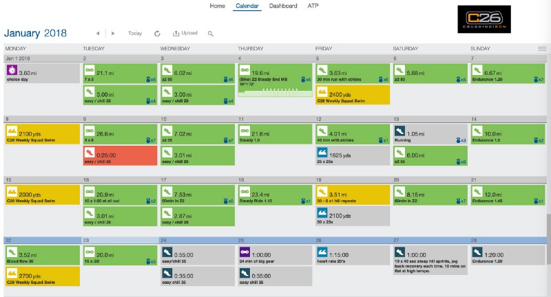Click stopwatch icon on choice day workout
The image size is (551, 297).
[12, 71]
